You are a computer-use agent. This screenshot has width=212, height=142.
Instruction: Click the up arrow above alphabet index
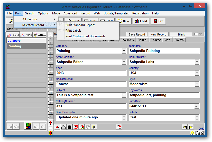(x=50, y=35)
